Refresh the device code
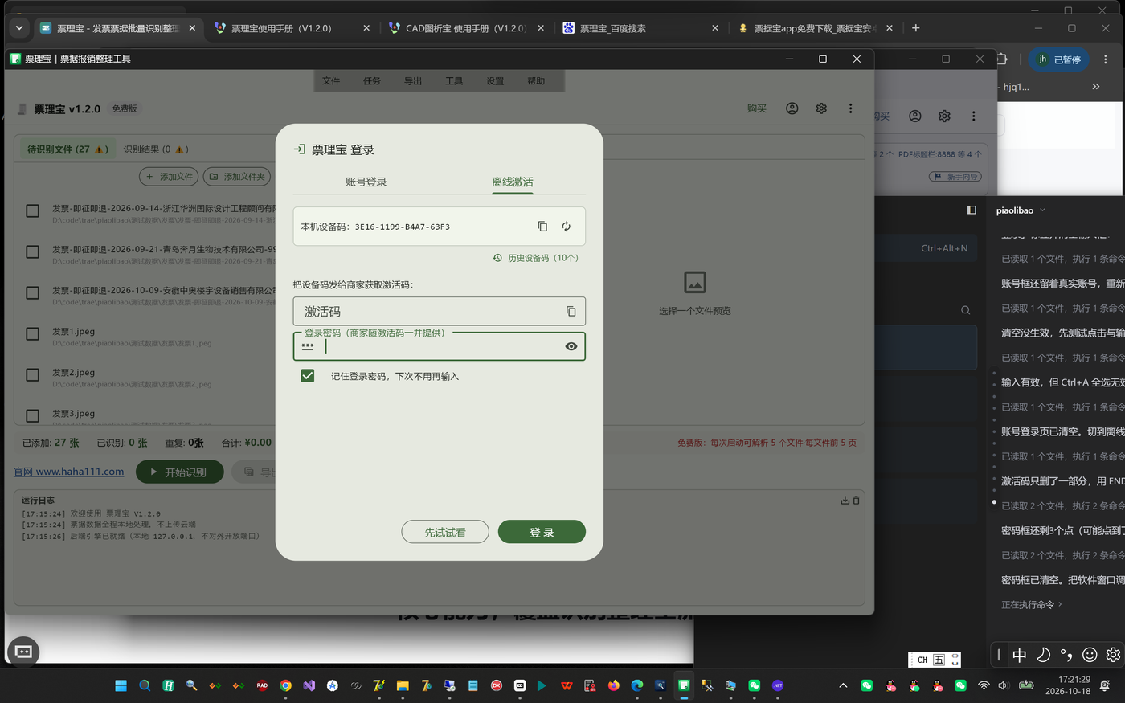Viewport: 1125px width, 703px height. [x=567, y=227]
